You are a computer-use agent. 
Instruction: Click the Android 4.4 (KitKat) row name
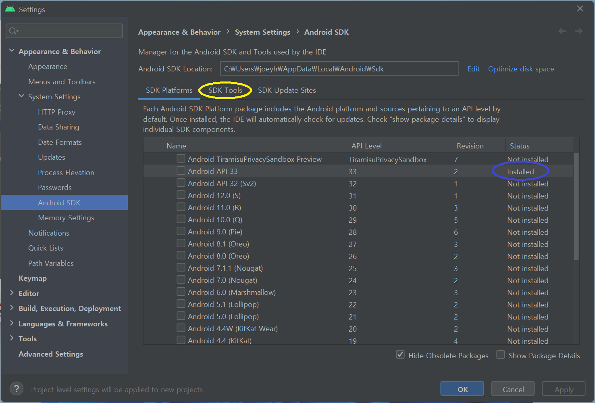click(220, 340)
